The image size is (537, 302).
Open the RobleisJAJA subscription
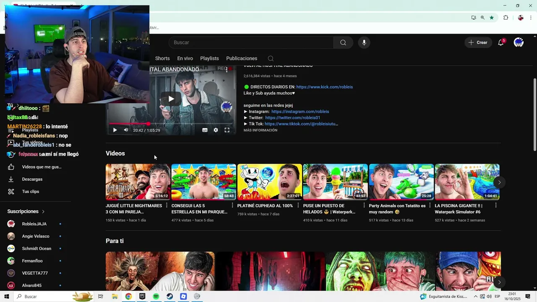coord(35,224)
